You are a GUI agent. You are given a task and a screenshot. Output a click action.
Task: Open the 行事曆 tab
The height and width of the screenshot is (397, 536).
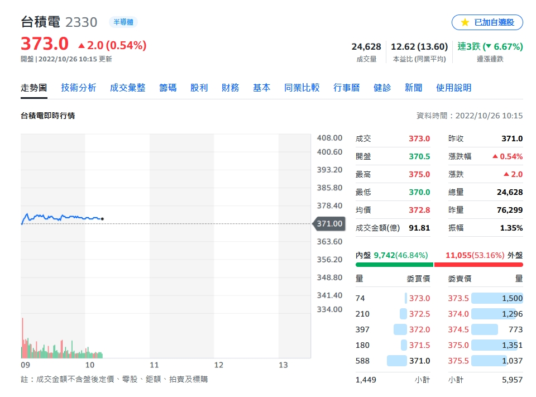click(347, 88)
